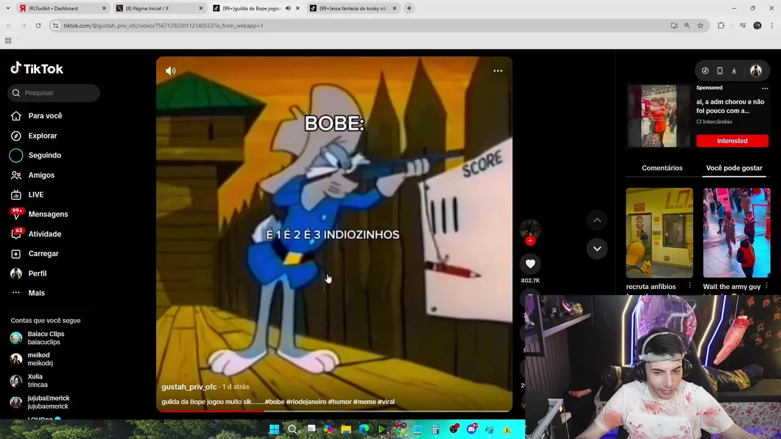
Task: Expand the Mais menu
Action: [28, 293]
